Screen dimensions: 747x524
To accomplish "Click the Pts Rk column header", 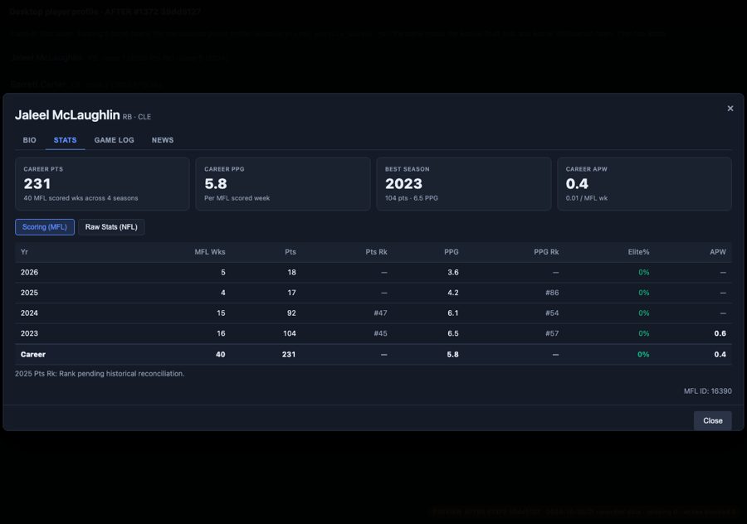I will 376,252.
